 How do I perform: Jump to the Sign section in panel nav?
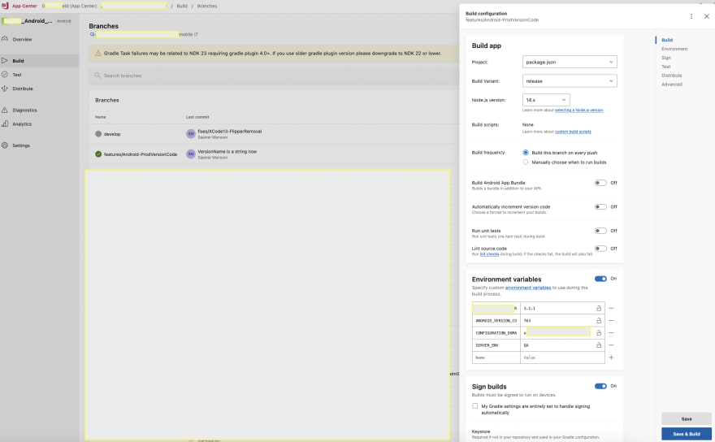(x=666, y=58)
